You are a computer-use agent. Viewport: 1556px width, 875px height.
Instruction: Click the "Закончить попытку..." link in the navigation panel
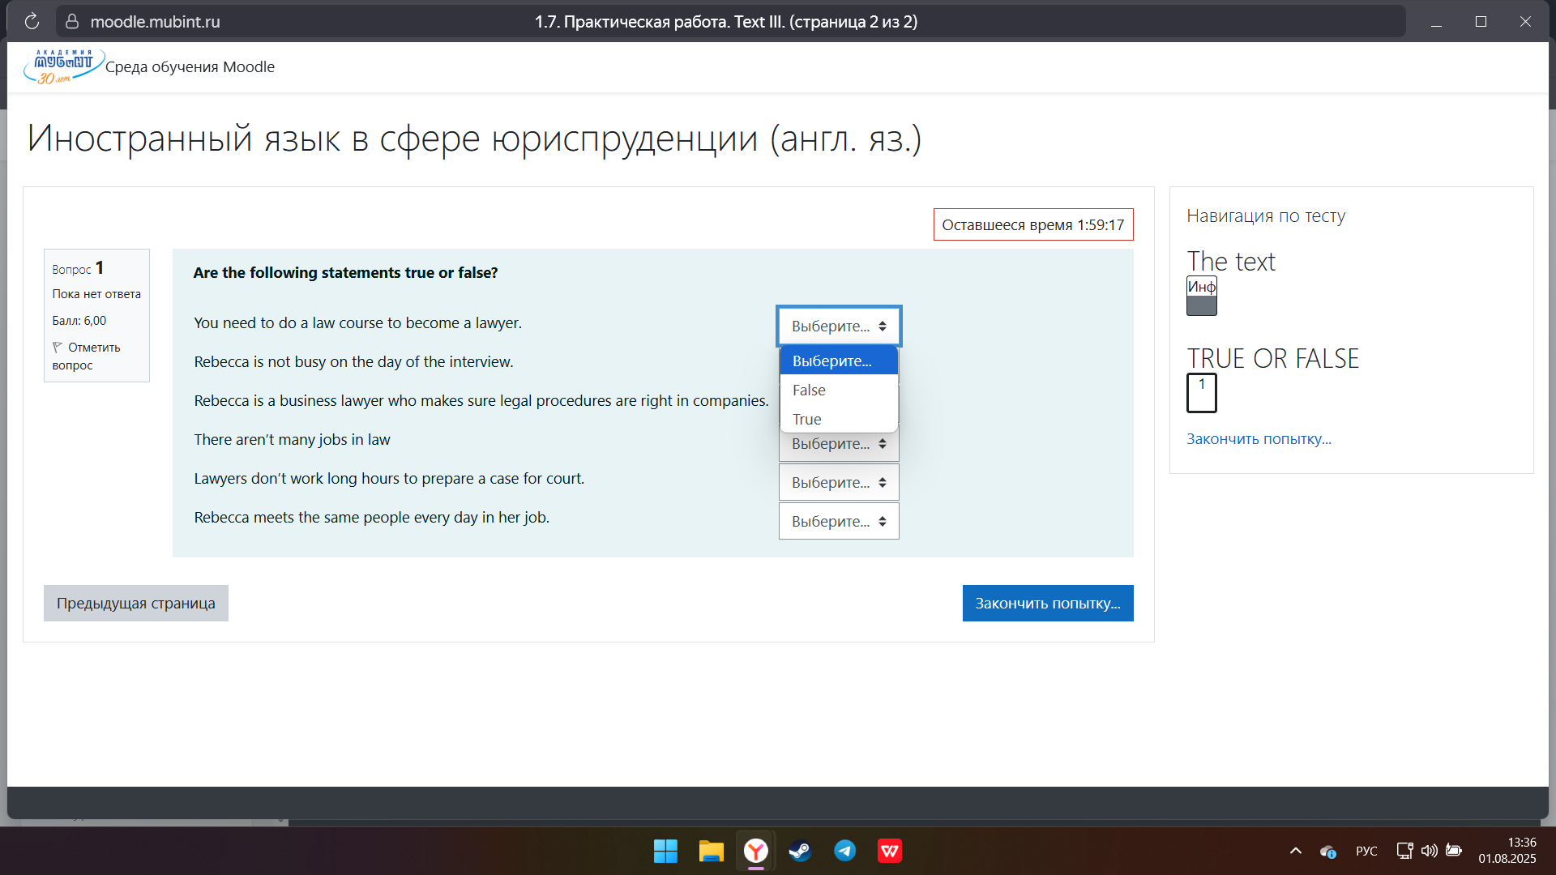[x=1259, y=439]
